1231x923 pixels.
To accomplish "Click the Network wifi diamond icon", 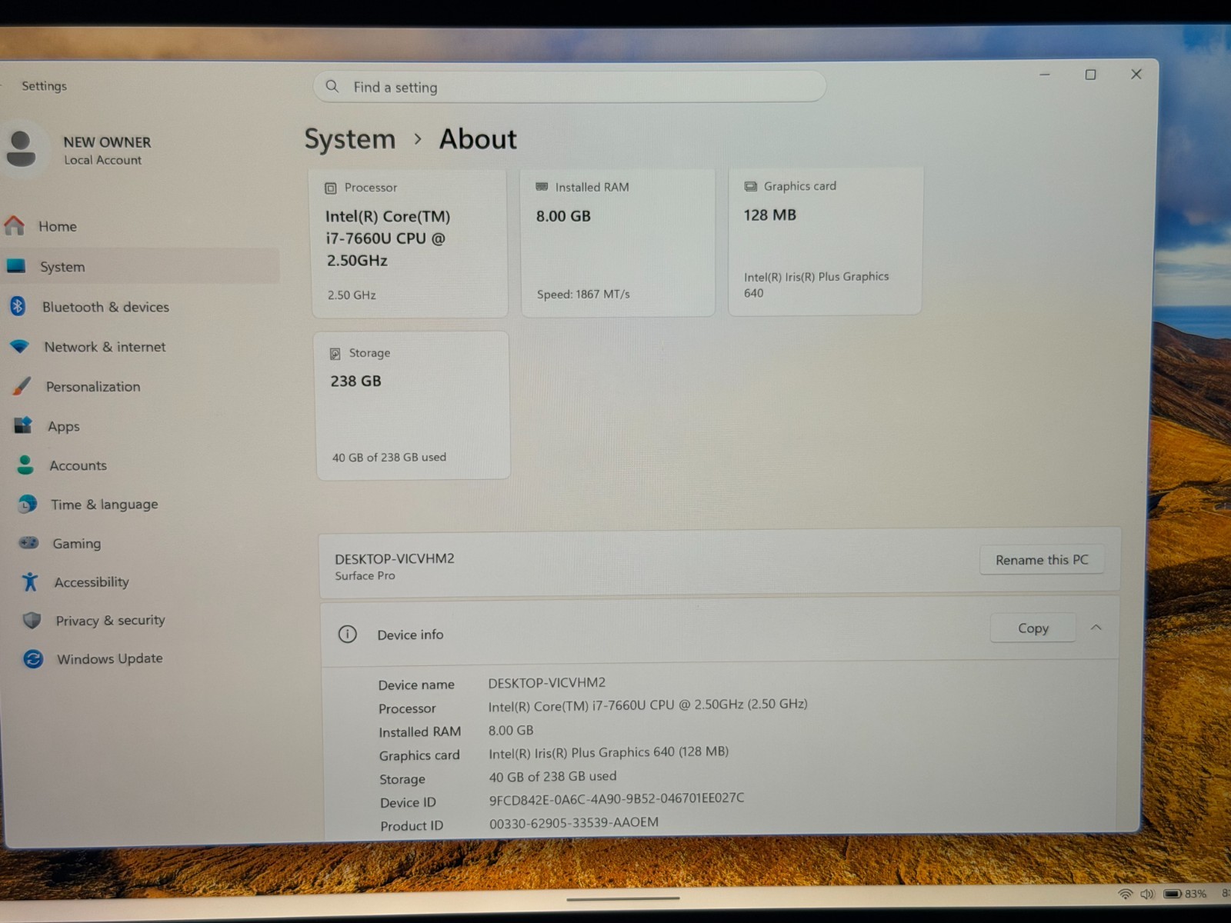I will pos(20,346).
